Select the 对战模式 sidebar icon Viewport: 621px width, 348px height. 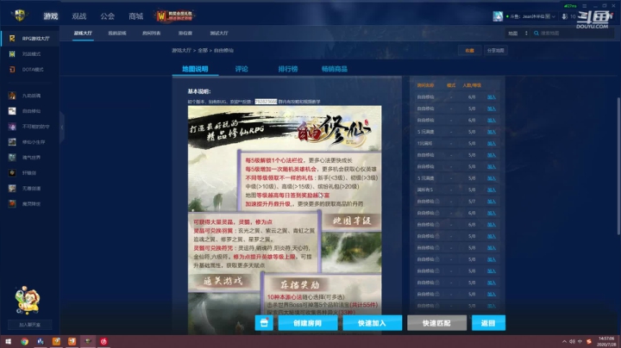[12, 53]
